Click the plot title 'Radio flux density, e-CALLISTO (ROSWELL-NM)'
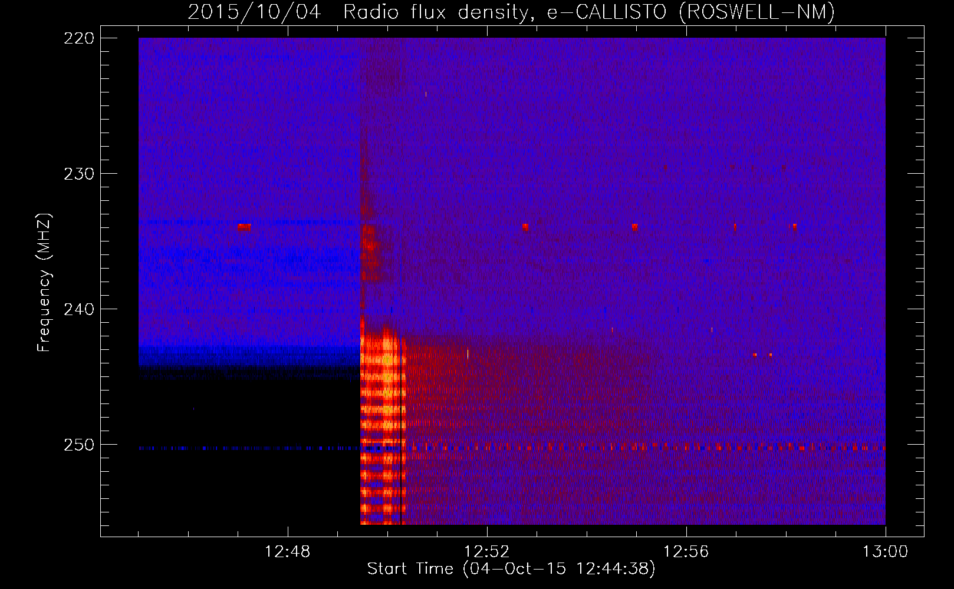This screenshot has width=954, height=589. tap(589, 11)
